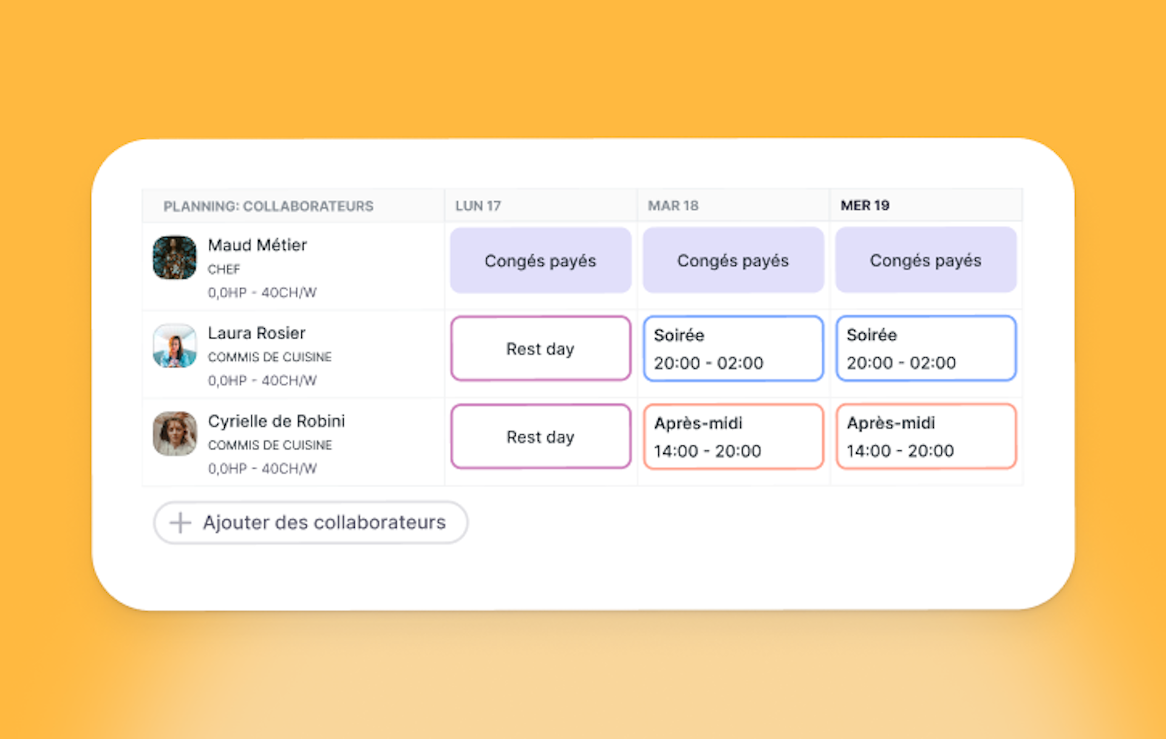
Task: Click the Planning: Collaborateurs header
Action: tap(268, 206)
